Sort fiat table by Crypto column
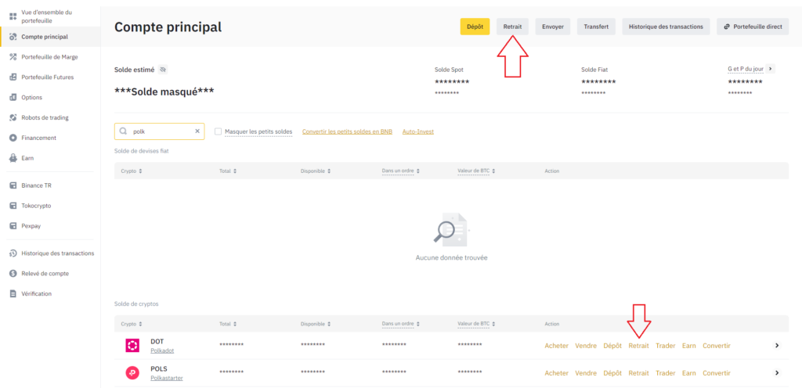802x388 pixels. [131, 171]
